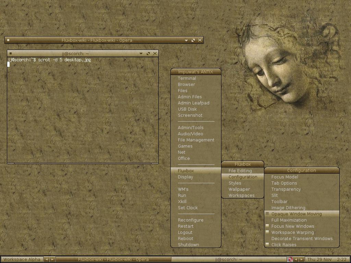
Task: Expand the Net submenu
Action: pyautogui.click(x=196, y=152)
